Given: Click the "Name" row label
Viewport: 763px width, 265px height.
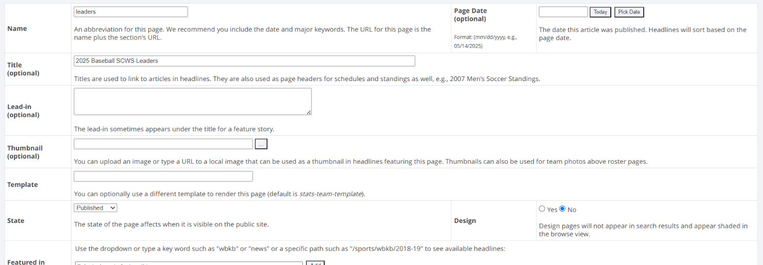Looking at the screenshot, I should pos(17,29).
